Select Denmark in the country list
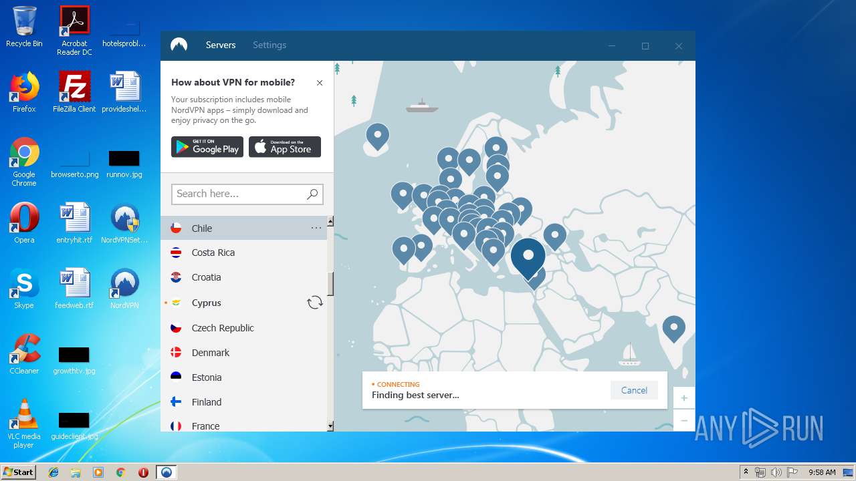 click(x=243, y=353)
